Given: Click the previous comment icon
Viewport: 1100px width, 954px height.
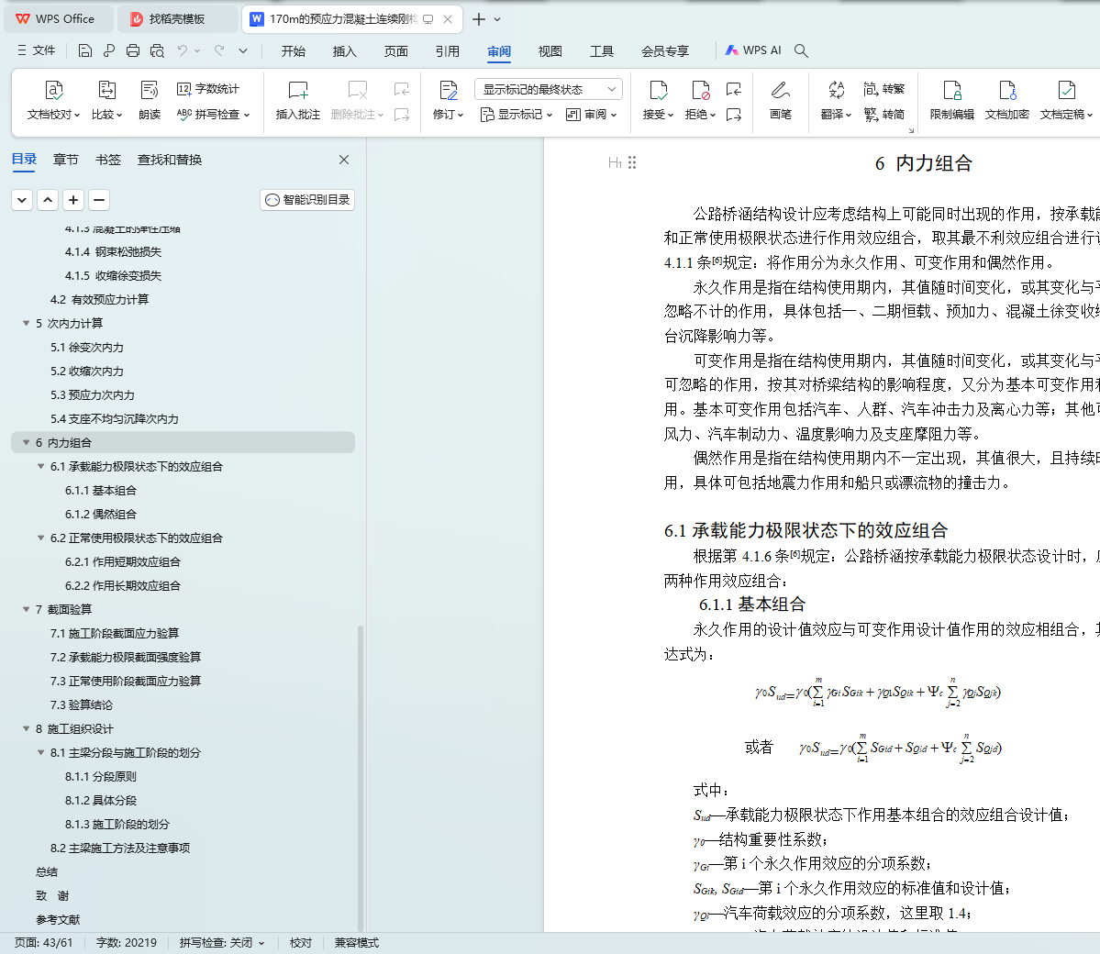Looking at the screenshot, I should 401,89.
